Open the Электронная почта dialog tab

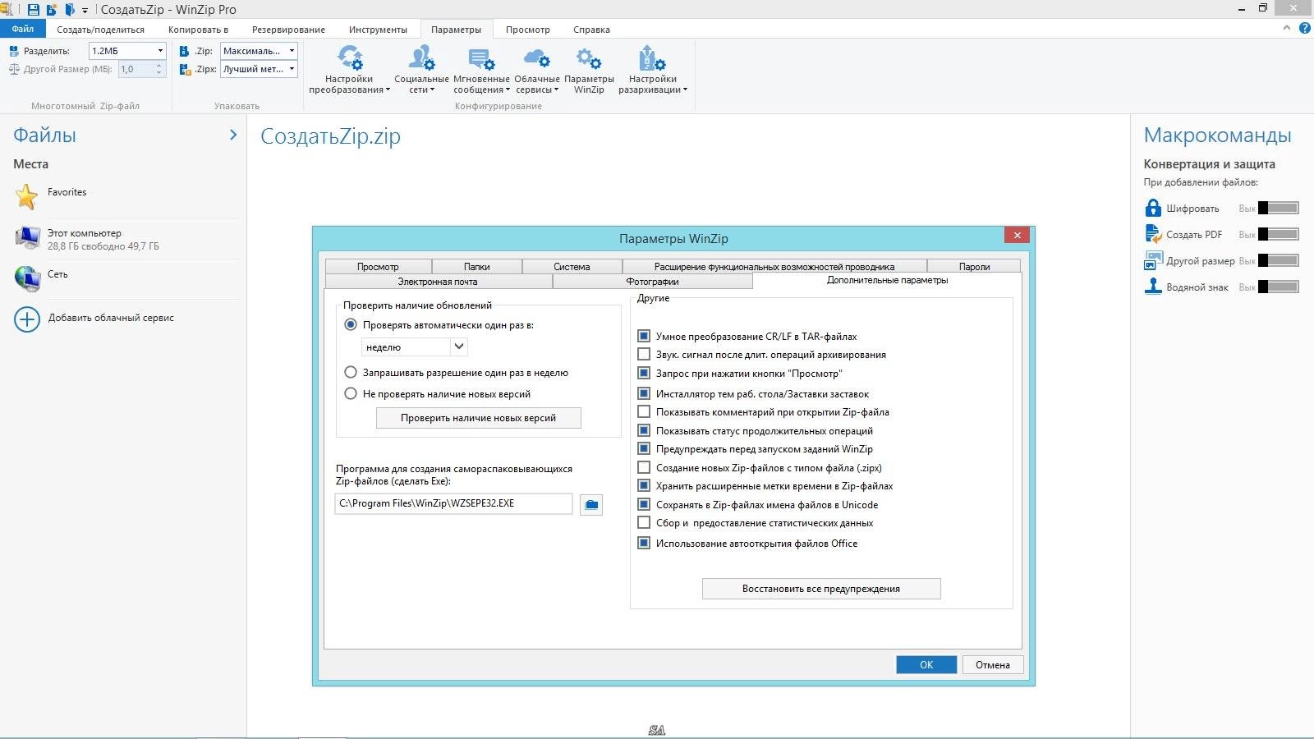pos(438,281)
